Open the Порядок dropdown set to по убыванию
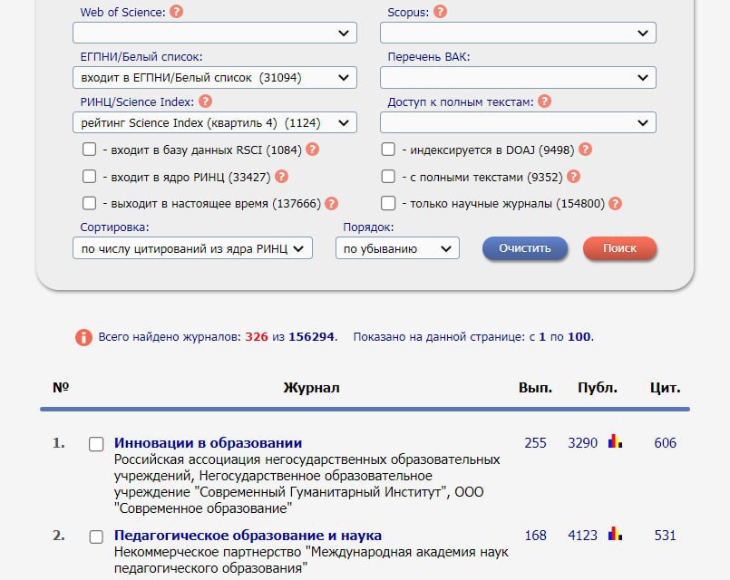Screen dimensions: 730x580 tap(397, 248)
